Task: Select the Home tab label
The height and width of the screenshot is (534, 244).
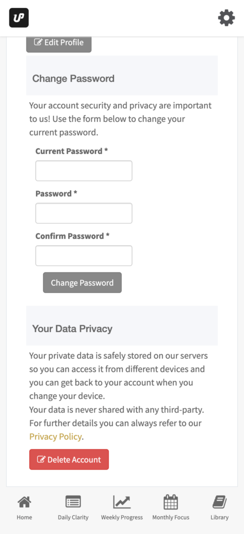Action: click(24, 517)
